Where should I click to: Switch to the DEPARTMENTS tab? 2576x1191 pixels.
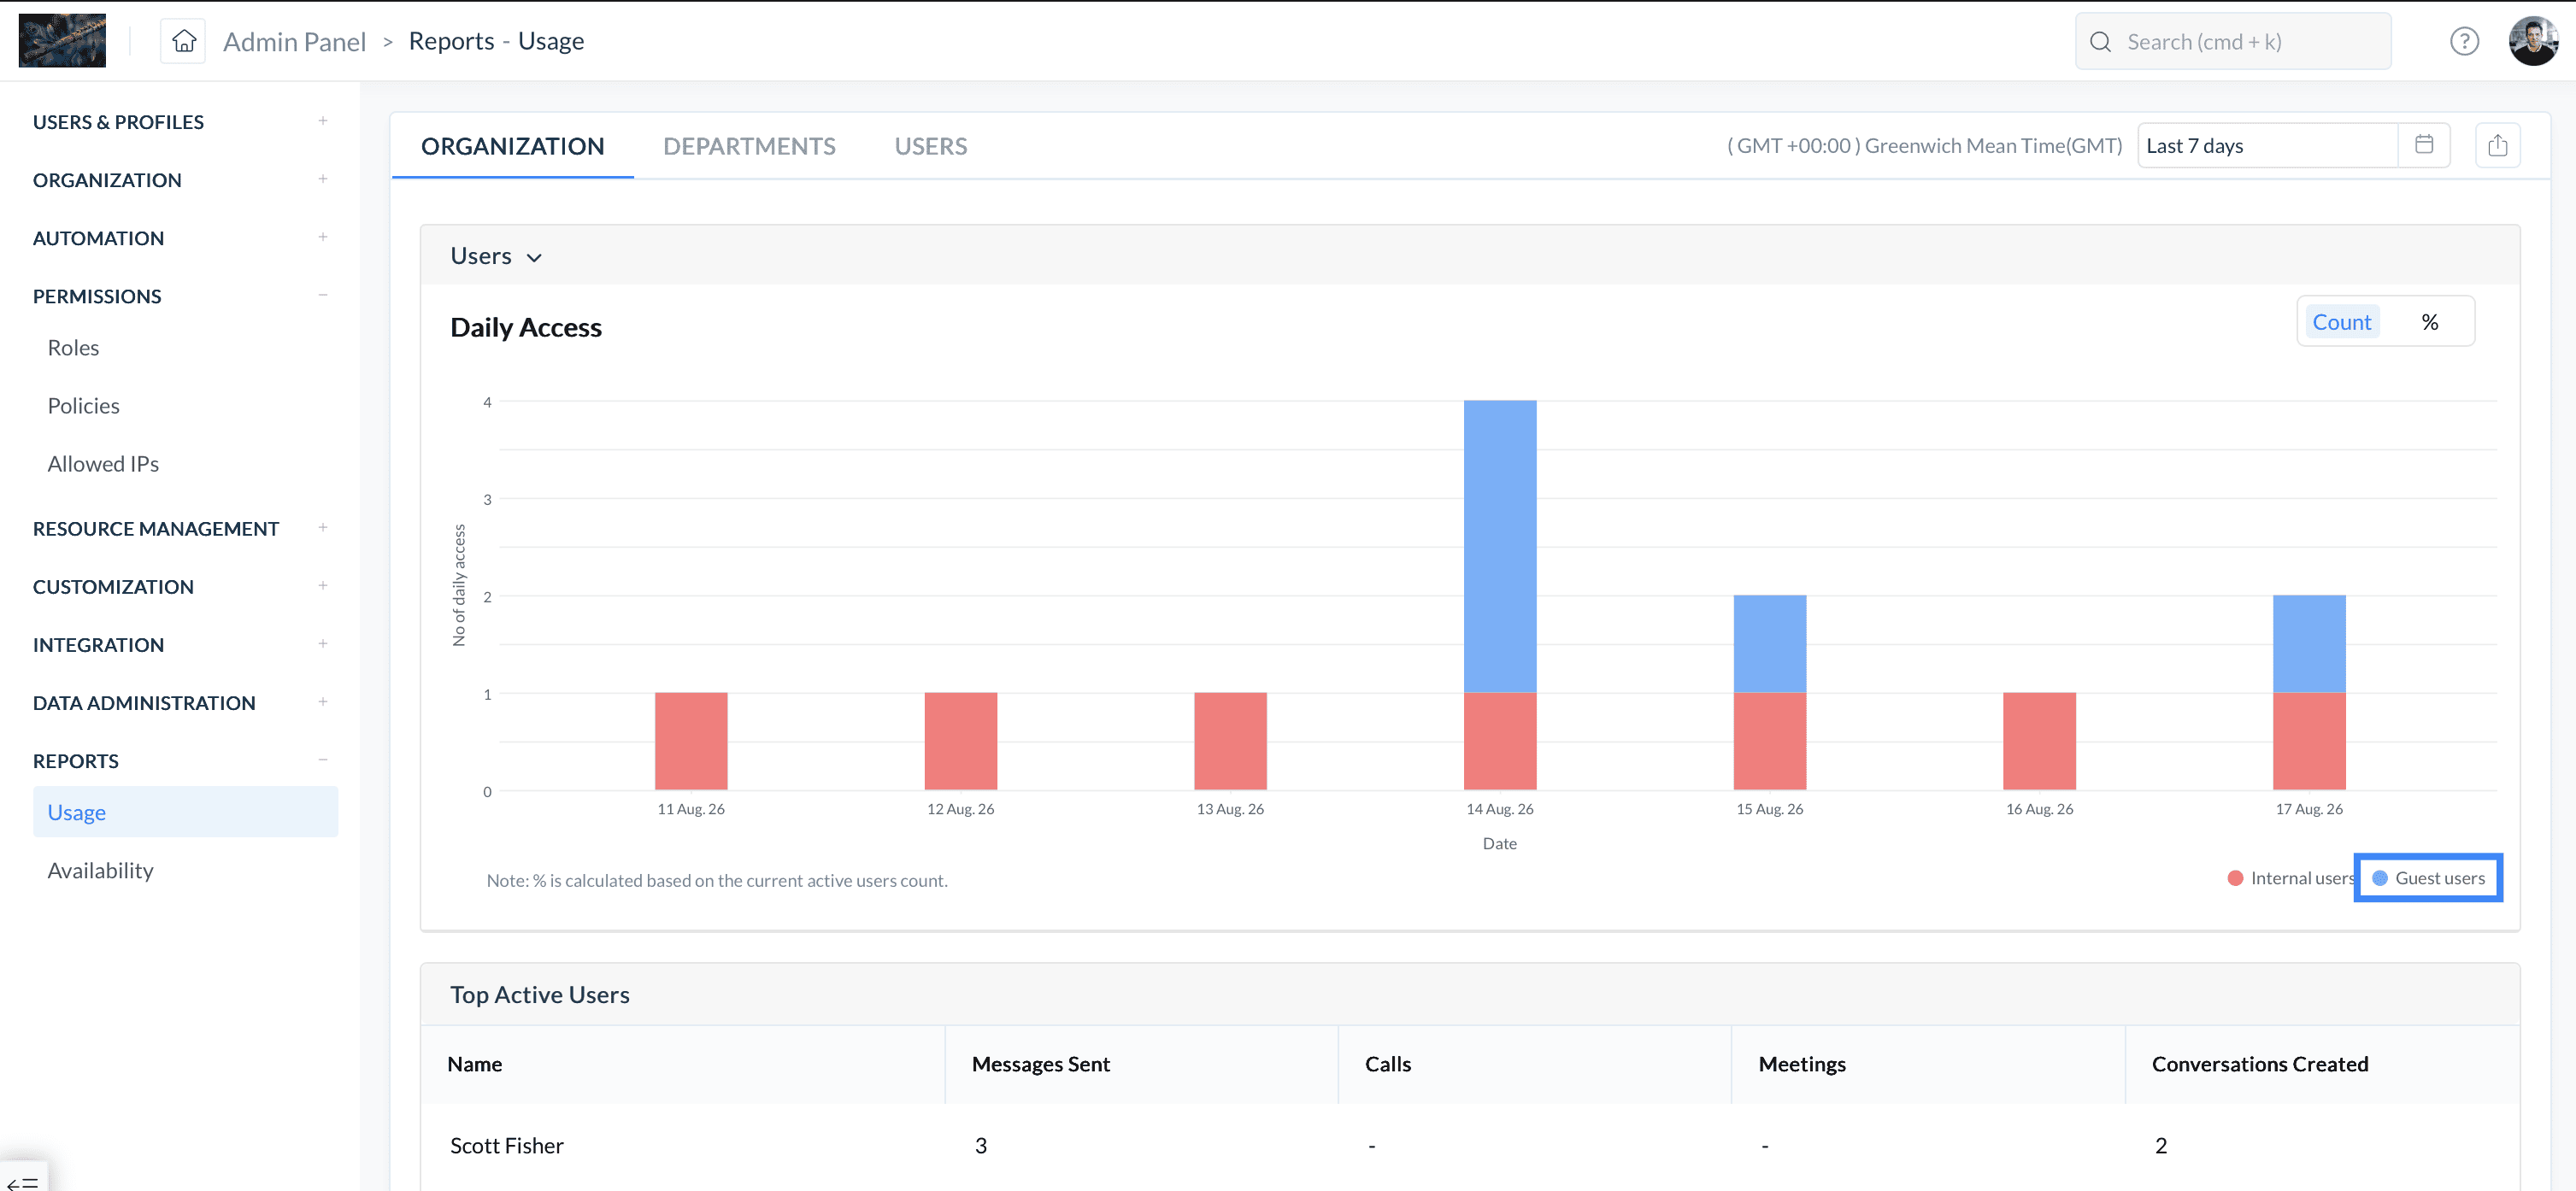pyautogui.click(x=749, y=146)
